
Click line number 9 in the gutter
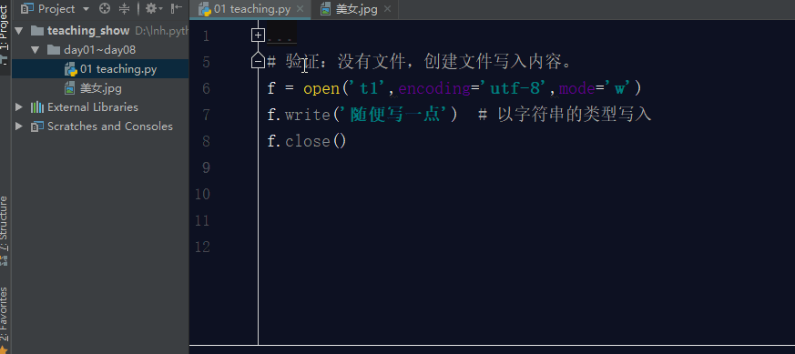(205, 167)
